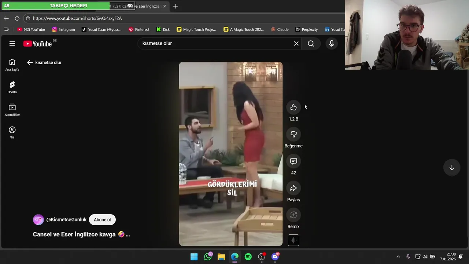469x264 pixels.
Task: Click the magnifier search button
Action: tap(311, 44)
